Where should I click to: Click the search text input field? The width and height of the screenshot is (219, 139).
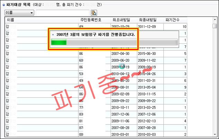pyautogui.click(x=63, y=13)
